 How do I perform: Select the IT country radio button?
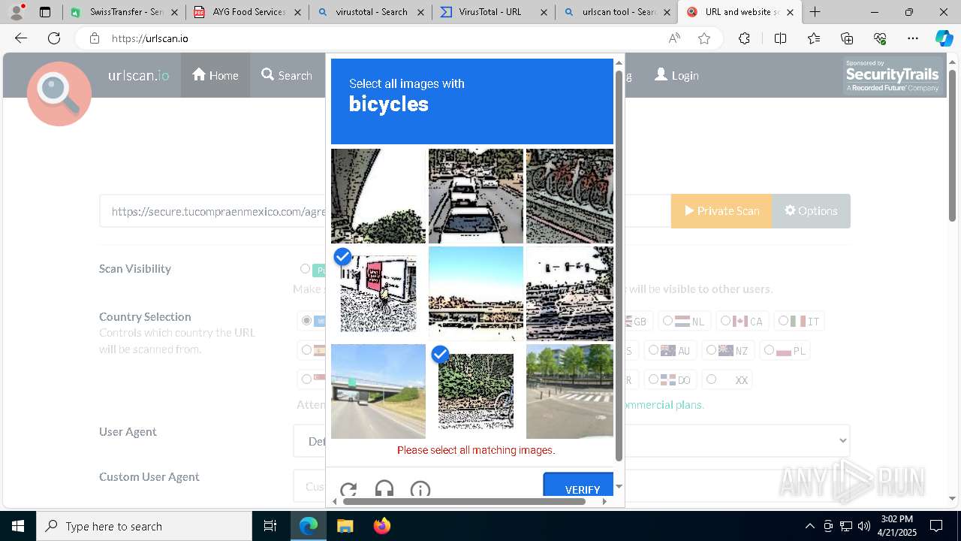(x=783, y=321)
